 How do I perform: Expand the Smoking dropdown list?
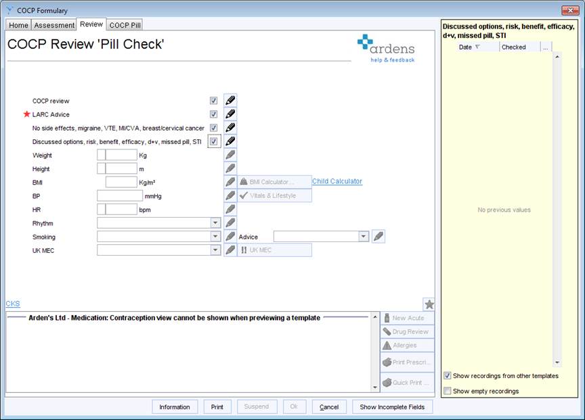(x=214, y=237)
